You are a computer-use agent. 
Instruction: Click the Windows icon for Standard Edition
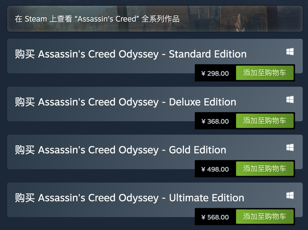[290, 52]
